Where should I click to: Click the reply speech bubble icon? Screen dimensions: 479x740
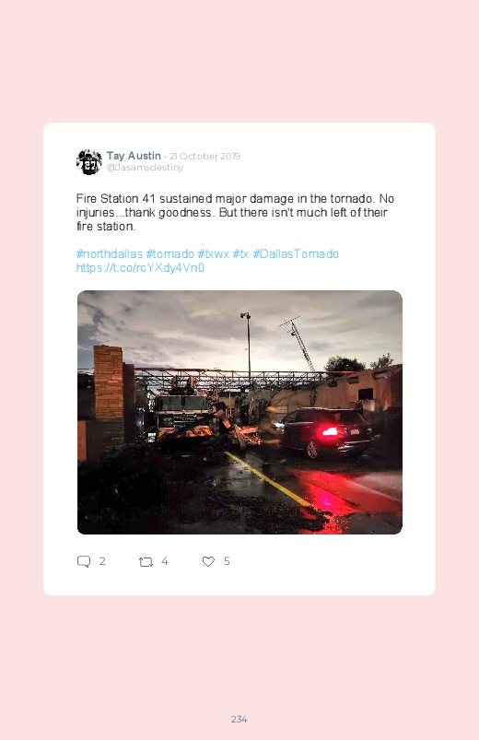coord(84,561)
